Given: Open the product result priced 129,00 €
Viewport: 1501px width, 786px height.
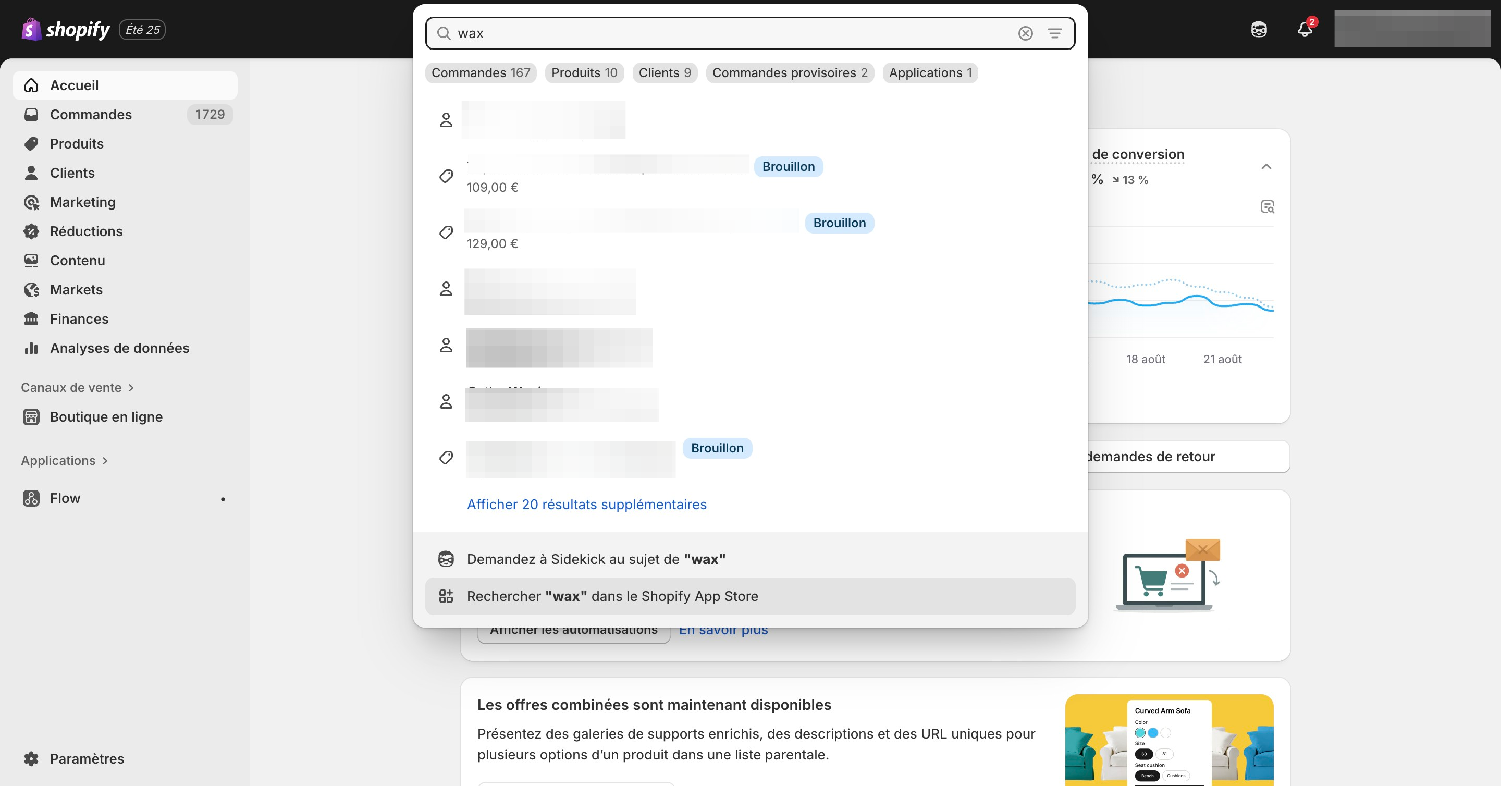Looking at the screenshot, I should point(750,232).
